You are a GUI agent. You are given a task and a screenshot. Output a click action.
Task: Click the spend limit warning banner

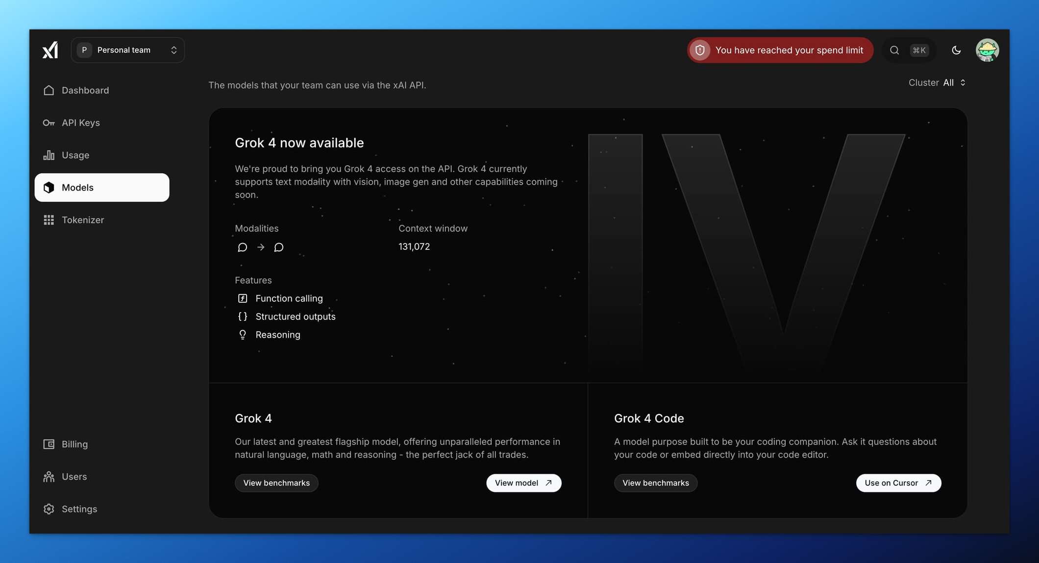789,50
